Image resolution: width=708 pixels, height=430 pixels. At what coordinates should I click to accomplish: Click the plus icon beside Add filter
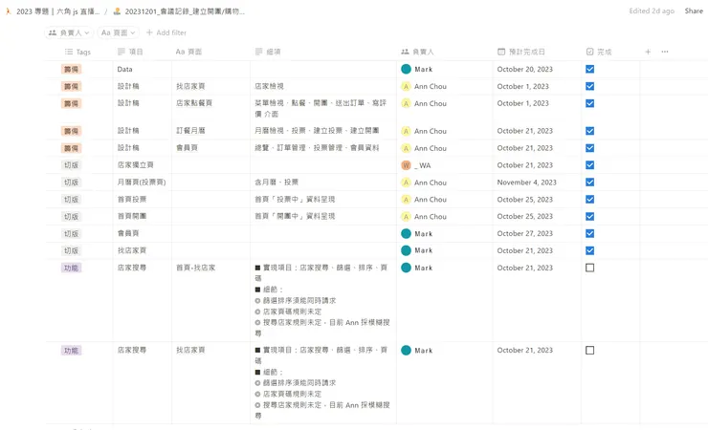click(149, 32)
